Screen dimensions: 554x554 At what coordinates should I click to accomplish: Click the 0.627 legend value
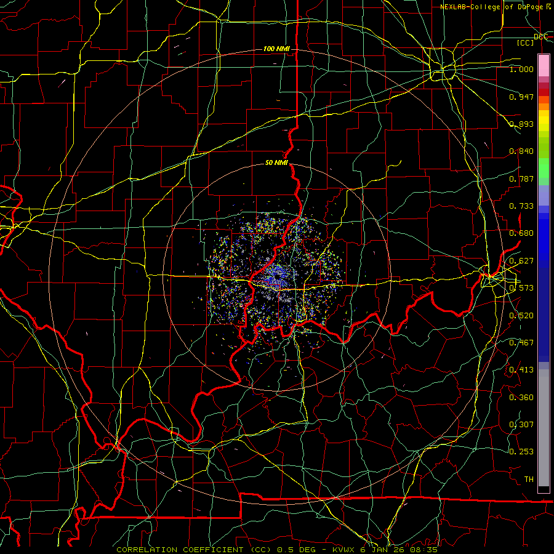pyautogui.click(x=521, y=261)
